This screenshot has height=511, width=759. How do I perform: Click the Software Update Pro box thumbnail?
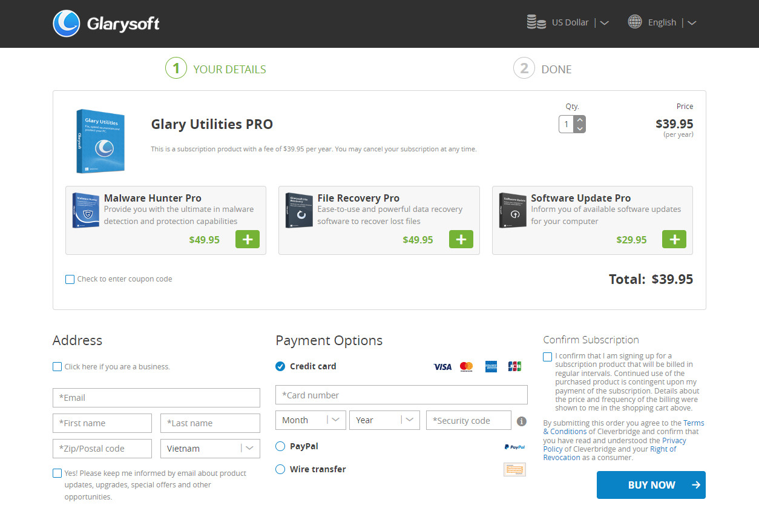tap(513, 210)
